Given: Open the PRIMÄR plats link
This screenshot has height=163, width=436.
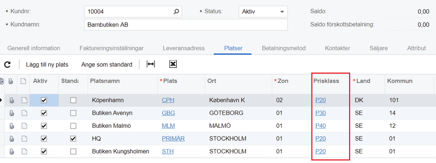Looking at the screenshot, I should coord(173,139).
